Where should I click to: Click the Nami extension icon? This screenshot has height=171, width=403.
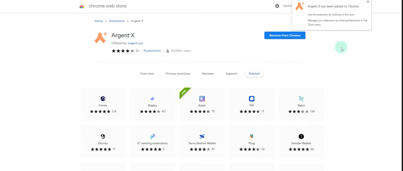coord(301,99)
